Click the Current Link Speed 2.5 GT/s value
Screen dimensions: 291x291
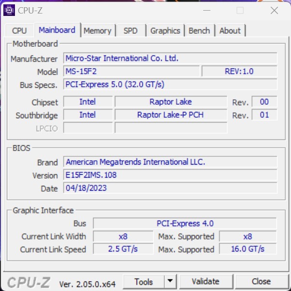[122, 249]
